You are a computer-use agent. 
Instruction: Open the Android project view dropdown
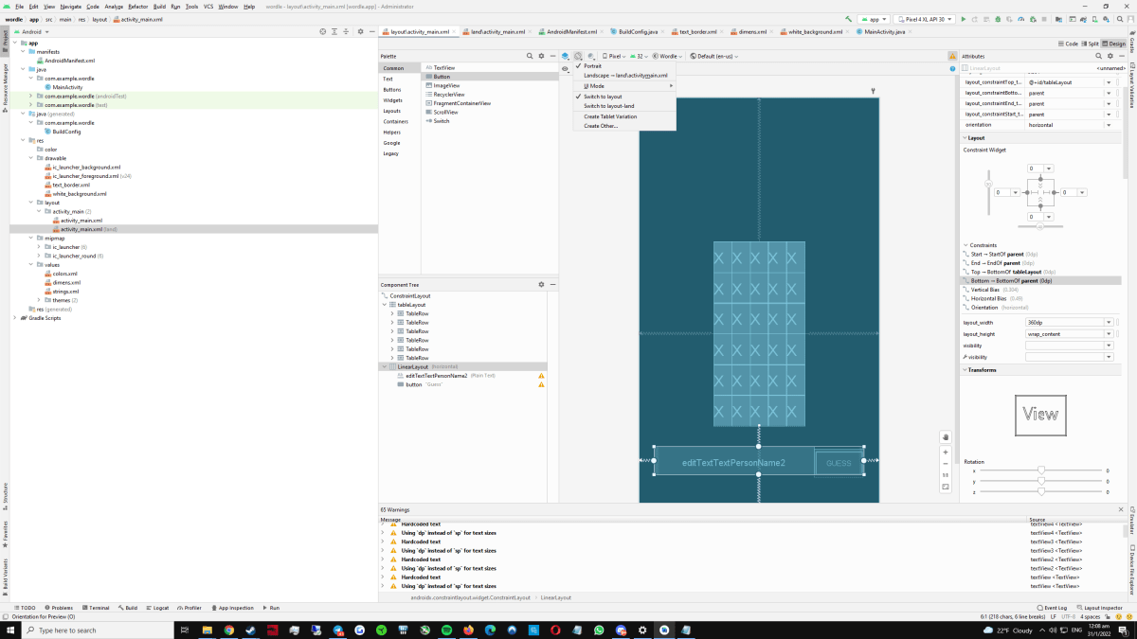pos(32,31)
